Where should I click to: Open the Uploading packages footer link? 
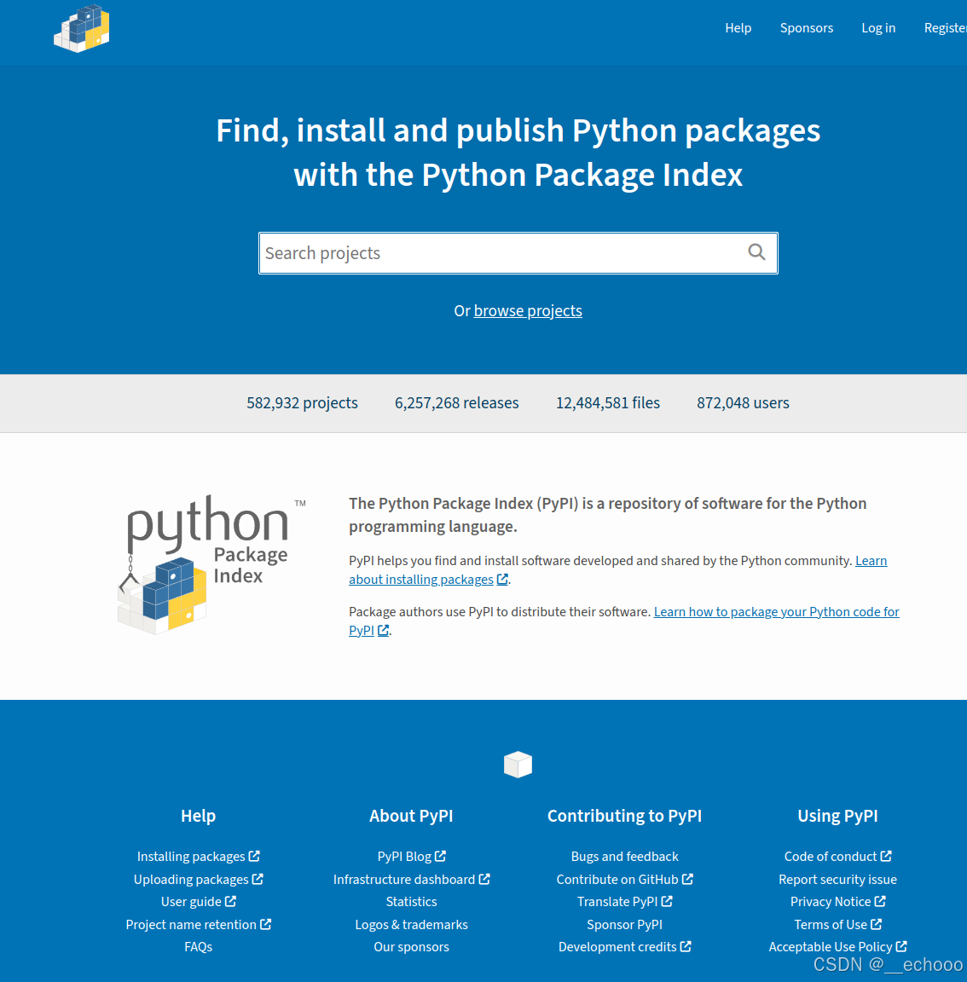191,880
